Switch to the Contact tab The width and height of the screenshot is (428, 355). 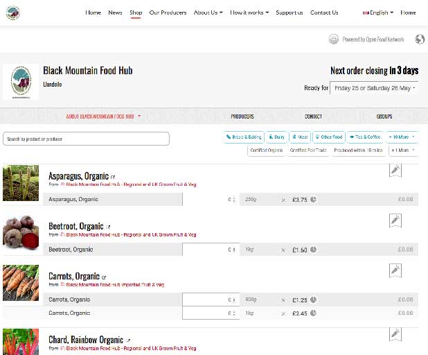[313, 116]
